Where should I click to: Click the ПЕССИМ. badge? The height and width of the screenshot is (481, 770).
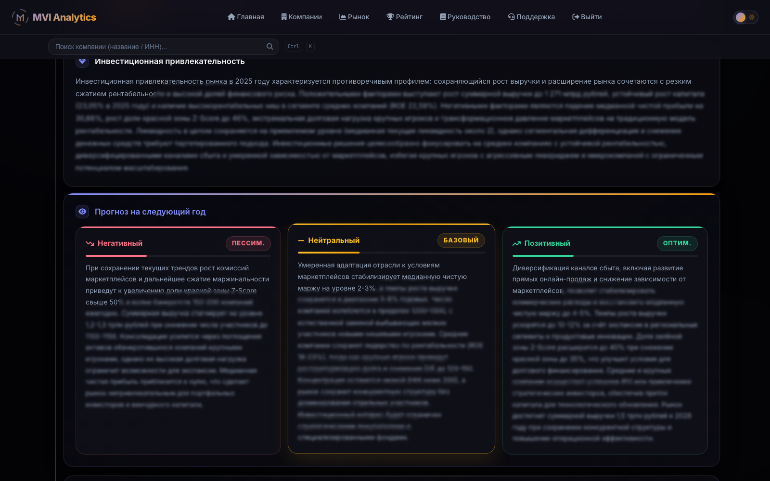[248, 243]
